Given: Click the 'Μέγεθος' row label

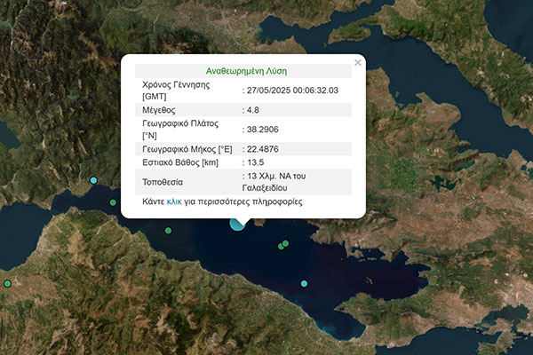Looking at the screenshot, I should click(x=161, y=111).
